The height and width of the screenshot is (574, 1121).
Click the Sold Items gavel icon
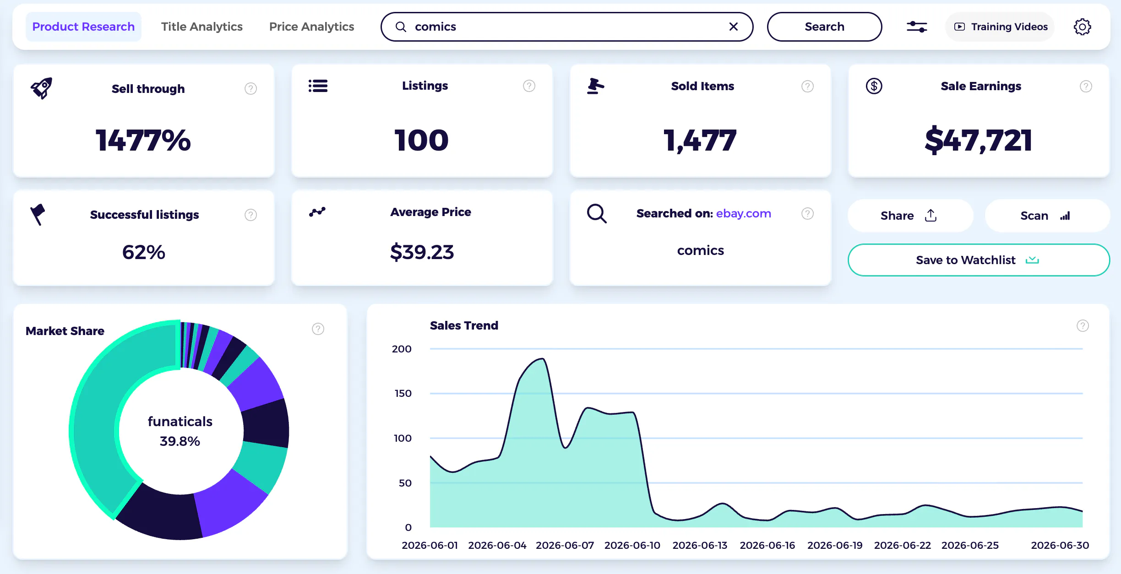(x=595, y=86)
